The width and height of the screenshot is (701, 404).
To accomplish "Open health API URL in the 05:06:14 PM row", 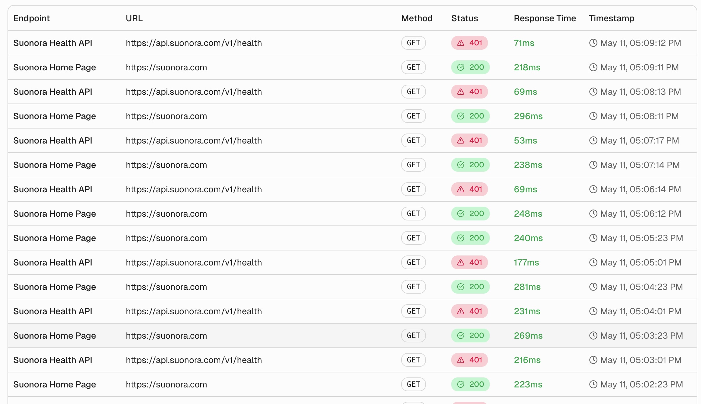I will 194,189.
